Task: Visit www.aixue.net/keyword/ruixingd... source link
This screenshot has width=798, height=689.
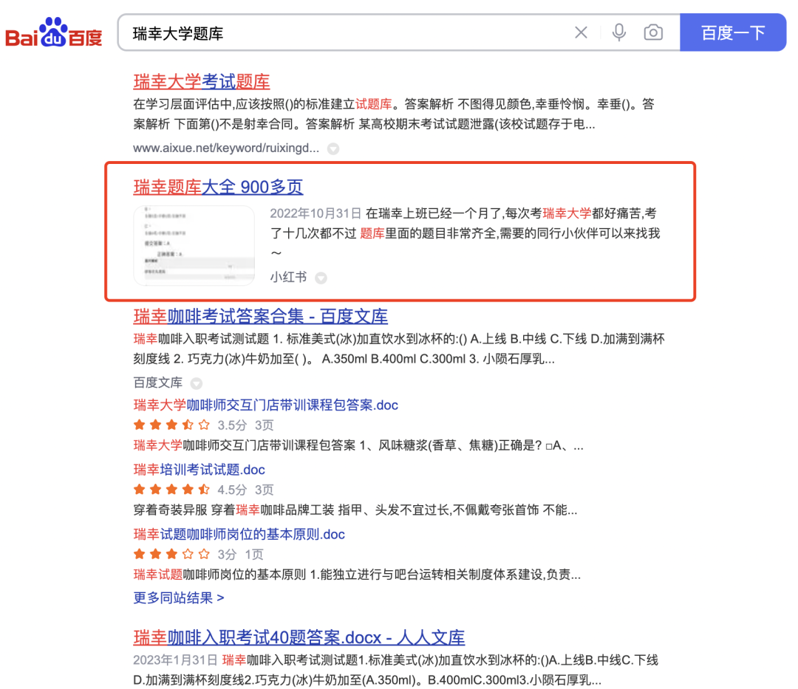Action: (x=226, y=148)
